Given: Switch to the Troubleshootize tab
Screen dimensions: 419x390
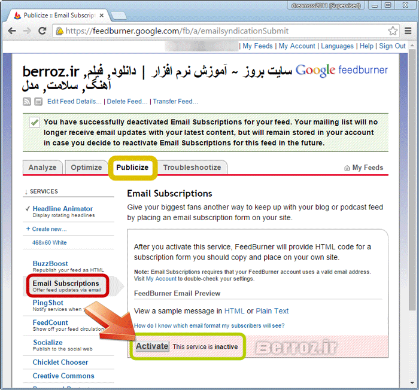Looking at the screenshot, I should click(x=192, y=167).
